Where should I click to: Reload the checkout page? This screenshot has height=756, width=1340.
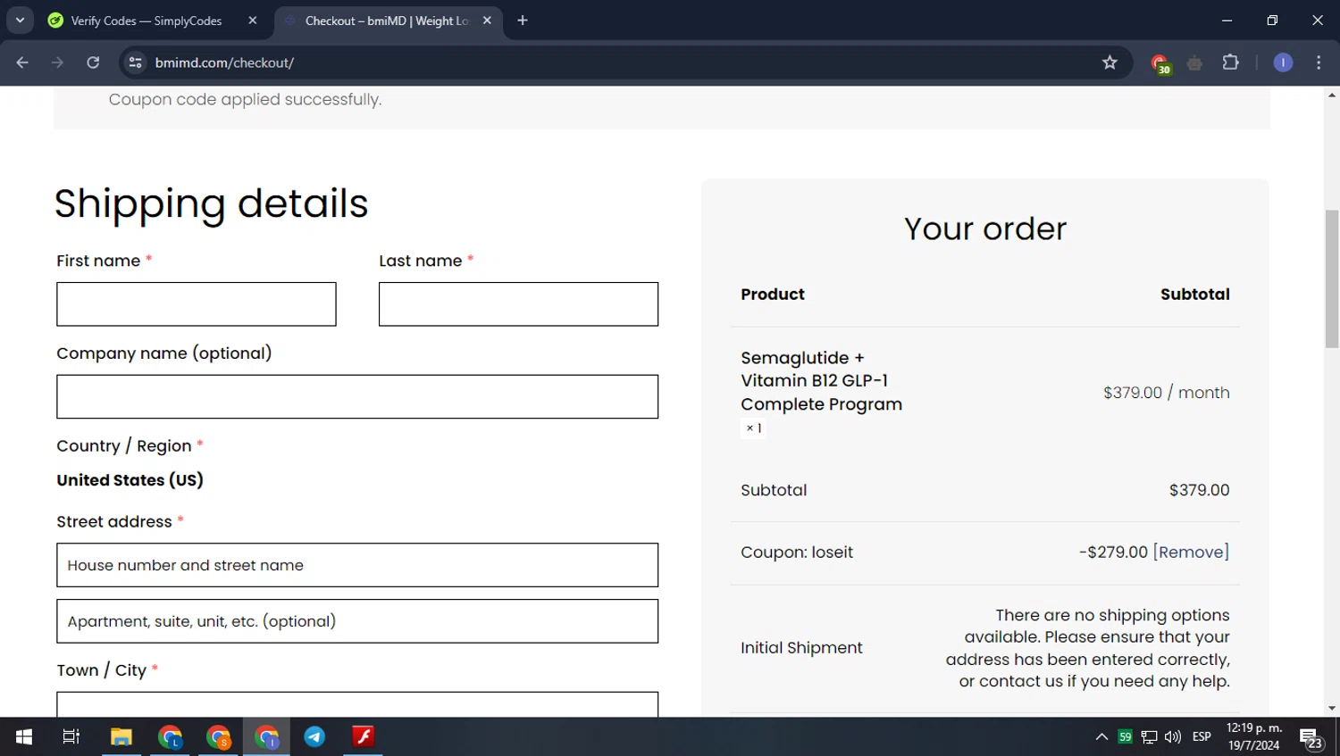[x=93, y=62]
